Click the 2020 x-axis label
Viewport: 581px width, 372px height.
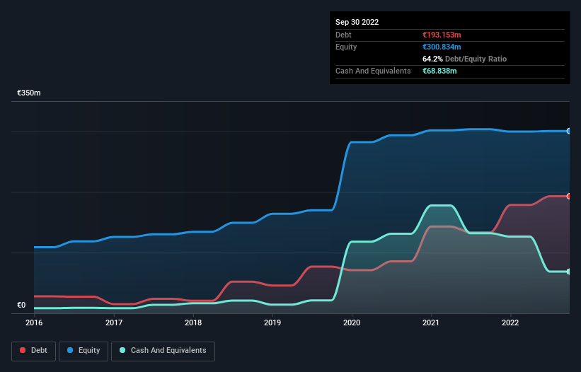pos(352,322)
